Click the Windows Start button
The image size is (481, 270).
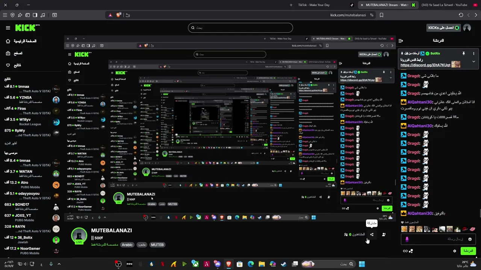click(362, 264)
